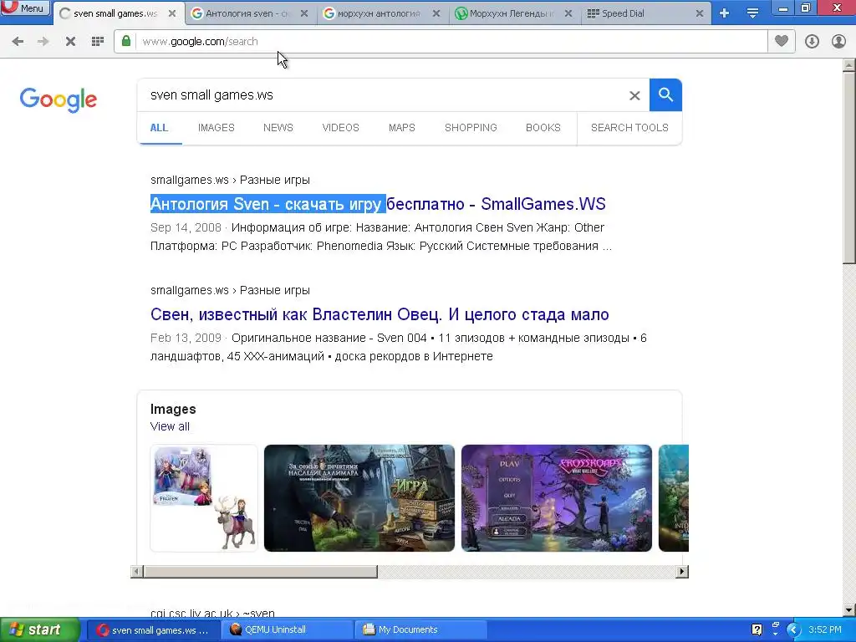The height and width of the screenshot is (642, 856).
Task: Go back with the back arrow
Action: 18,41
